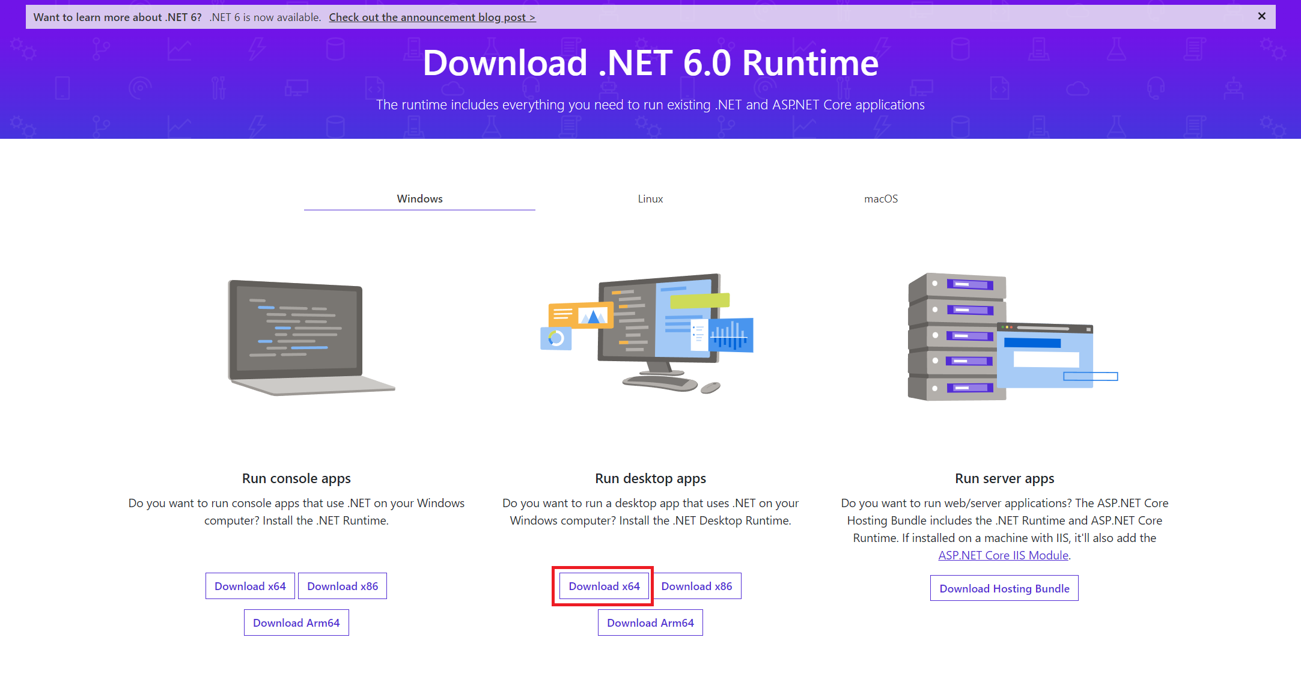
Task: Click the server stack illustration
Action: point(1013,336)
